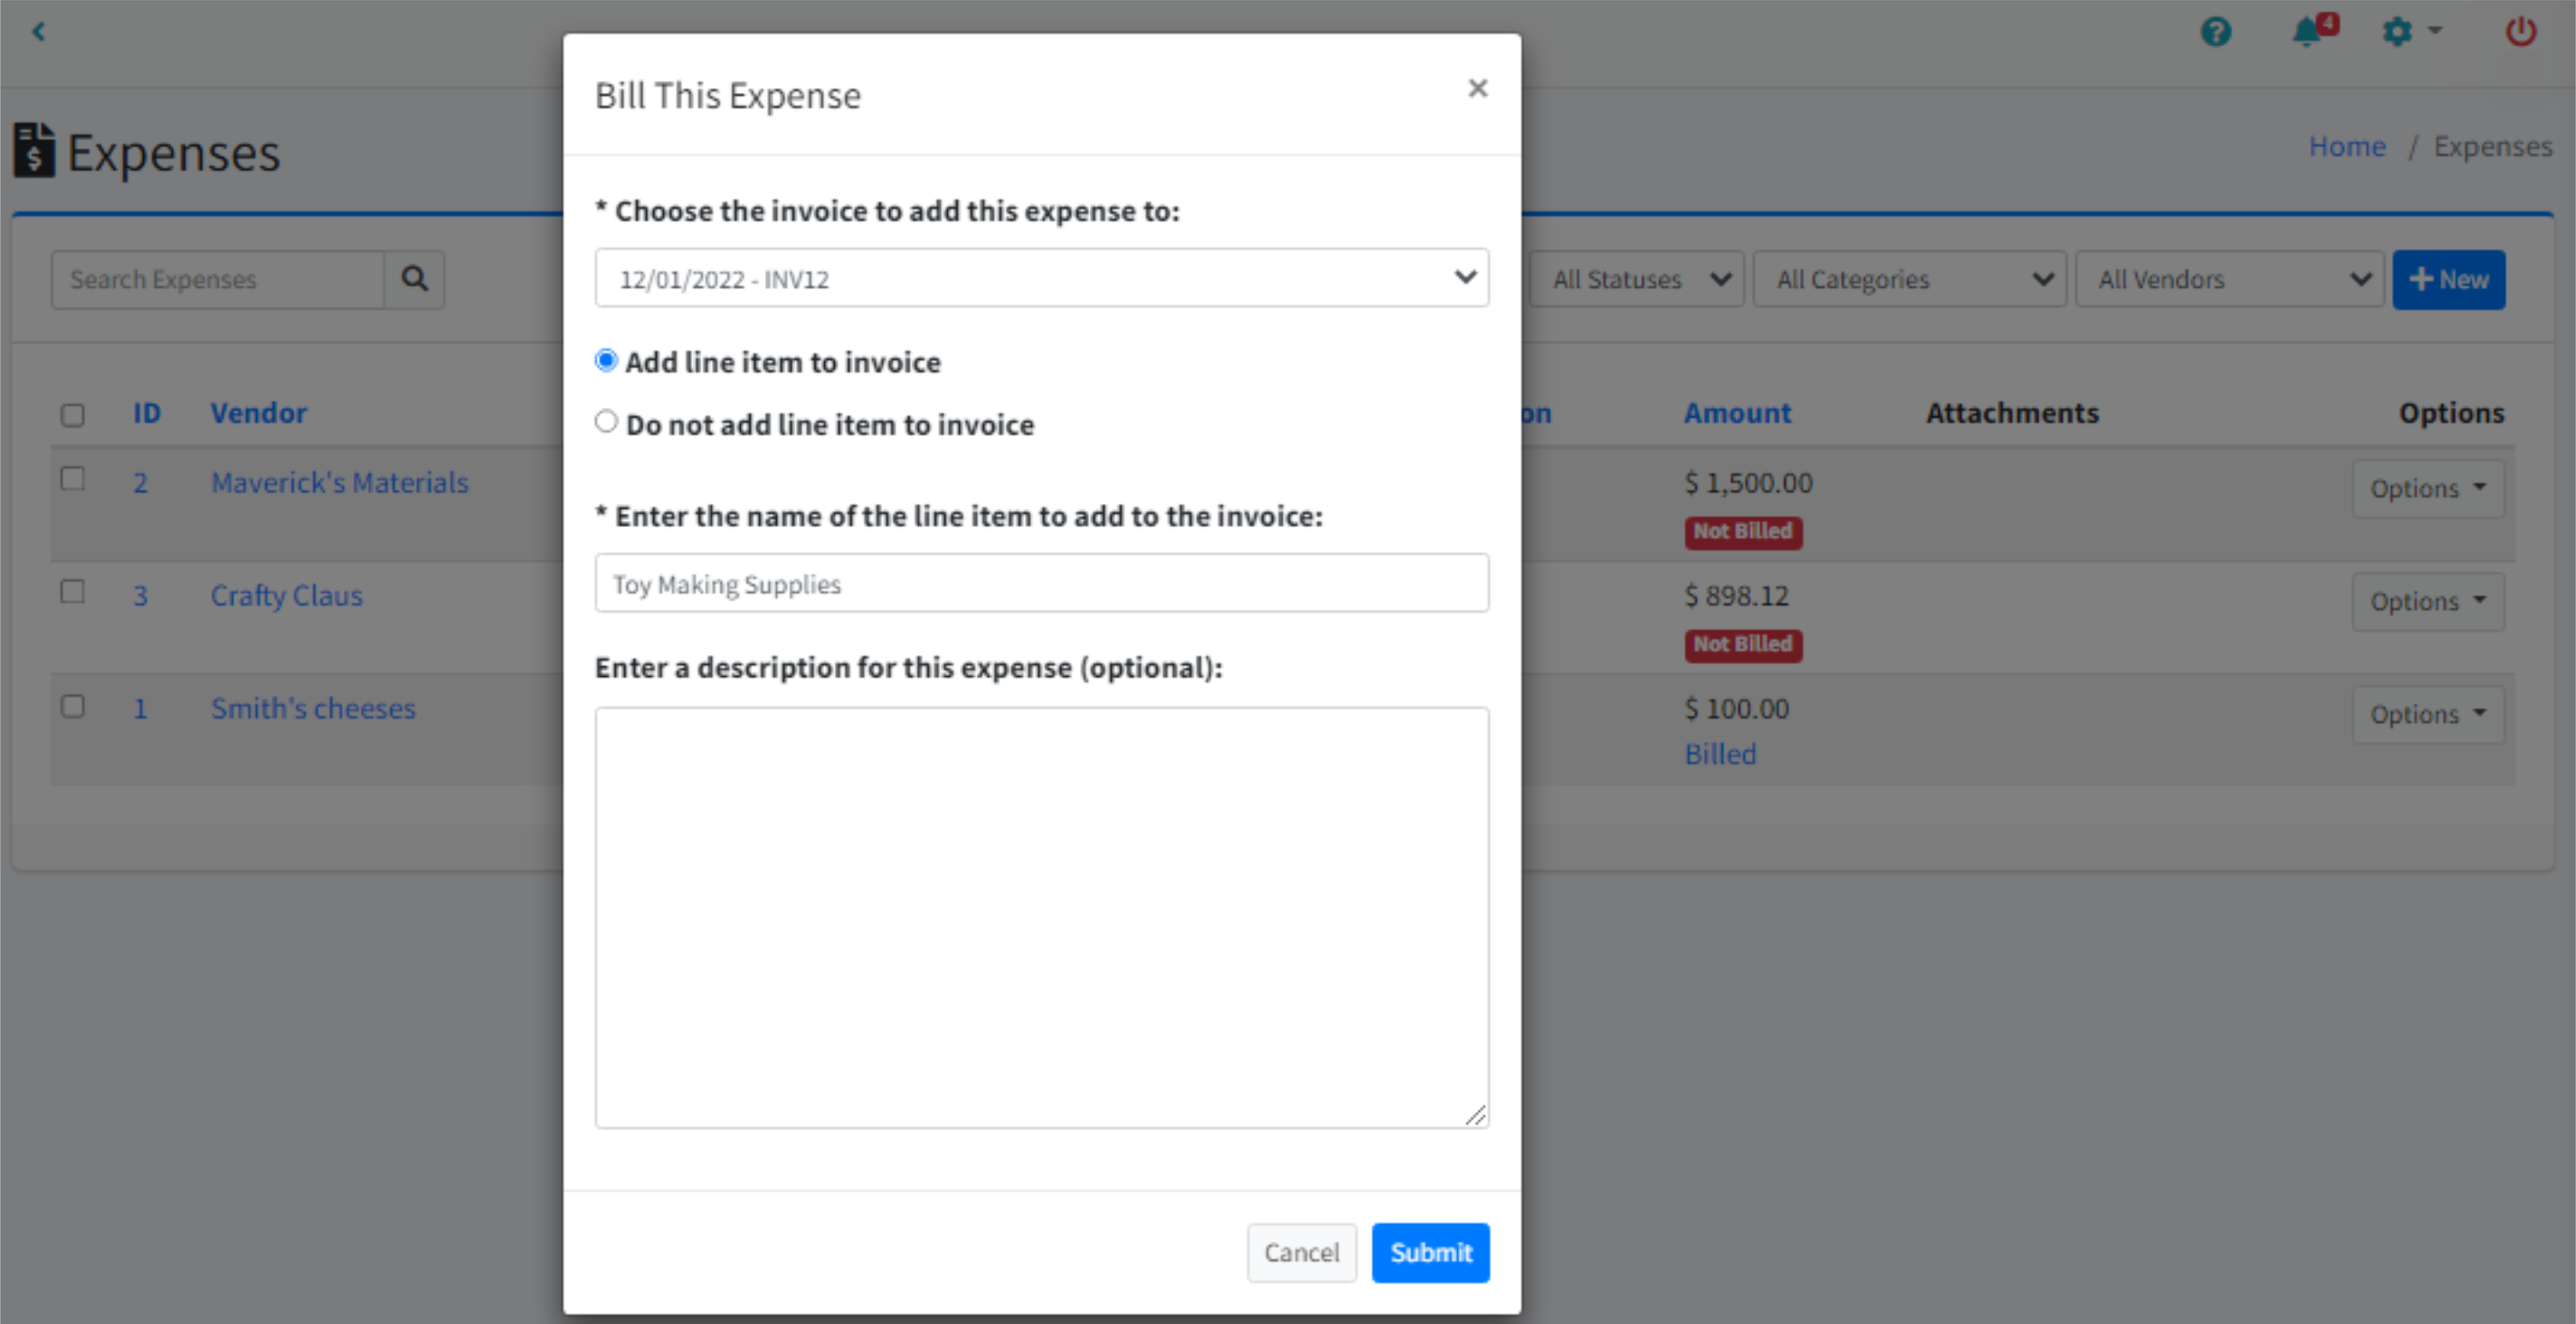Click the Expenses page title icon
The image size is (2576, 1324).
pos(34,151)
